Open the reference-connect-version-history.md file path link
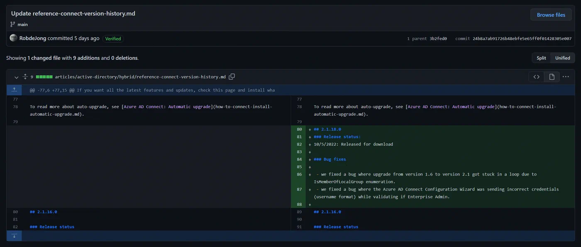 pos(140,77)
